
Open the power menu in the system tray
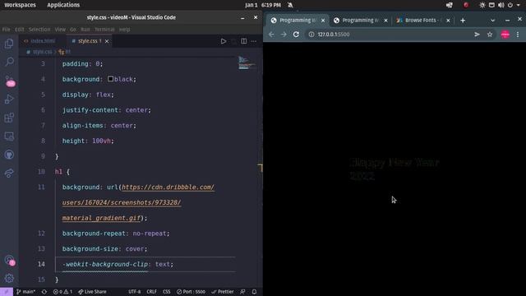click(x=510, y=5)
